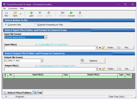Open the Conversion menu
138x100 pixels.
pyautogui.click(x=13, y=8)
